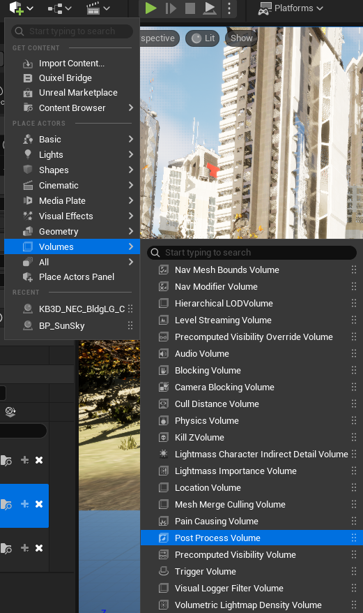Image resolution: width=363 pixels, height=613 pixels.
Task: Click the Trigger Volume drag handle
Action: pos(354,571)
